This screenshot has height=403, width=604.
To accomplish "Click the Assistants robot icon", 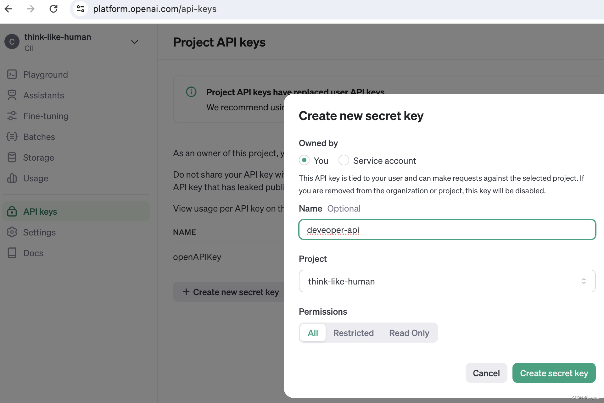I will click(12, 95).
